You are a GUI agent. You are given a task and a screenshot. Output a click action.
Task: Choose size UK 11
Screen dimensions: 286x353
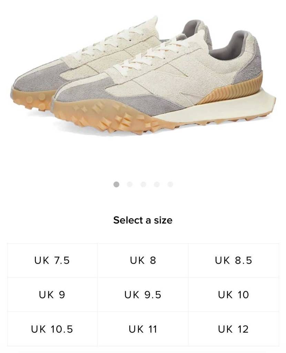point(143,329)
